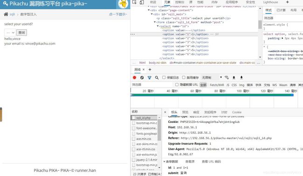This screenshot has width=303, height=176.
Task: Open the 应用程序 application tab
Action: coord(232,2)
